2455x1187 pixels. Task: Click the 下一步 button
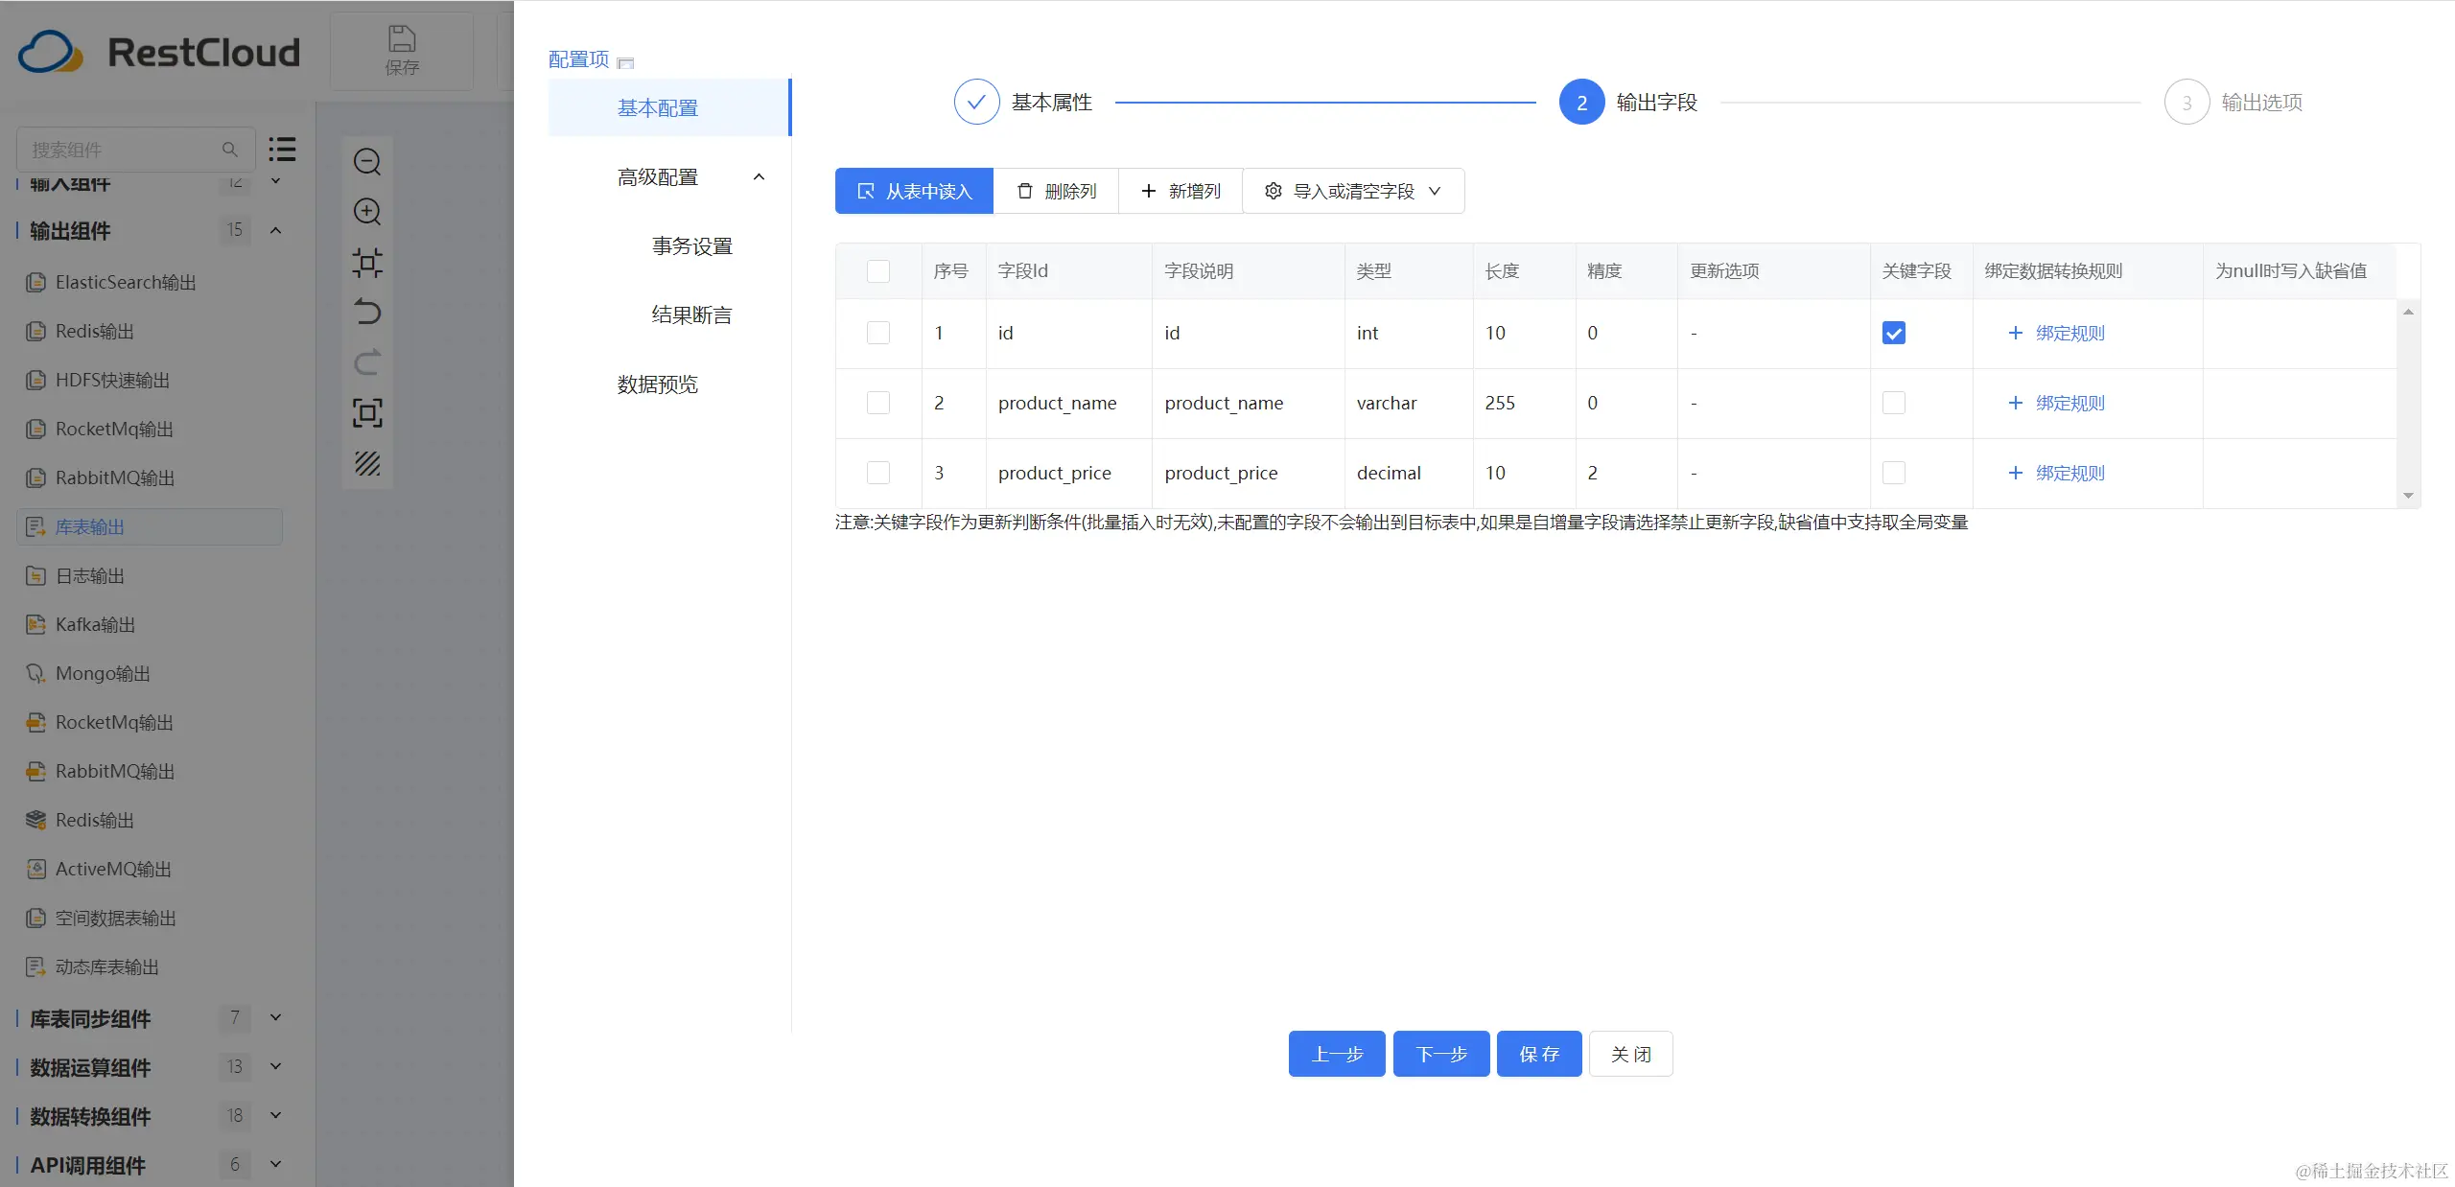1440,1054
